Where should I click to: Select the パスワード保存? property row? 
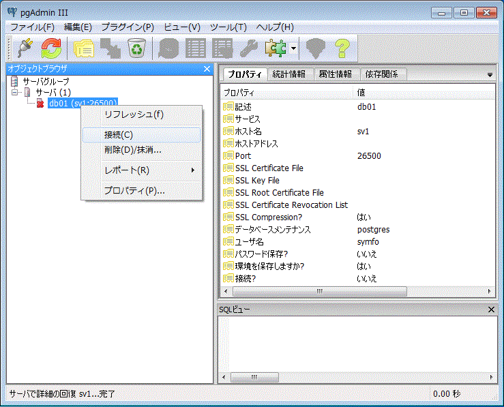pyautogui.click(x=358, y=254)
